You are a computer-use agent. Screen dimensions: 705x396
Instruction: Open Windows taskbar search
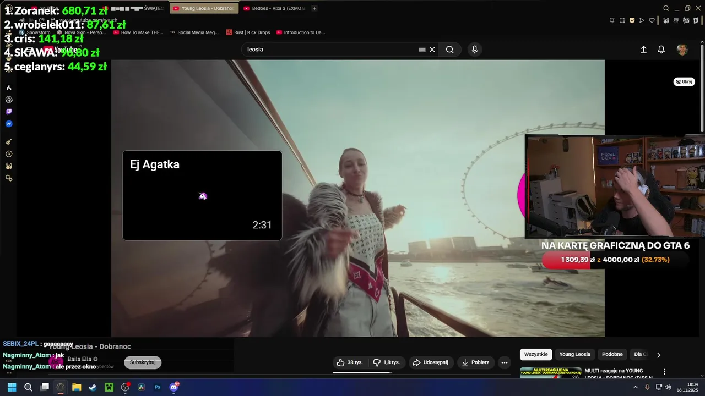[x=28, y=387]
